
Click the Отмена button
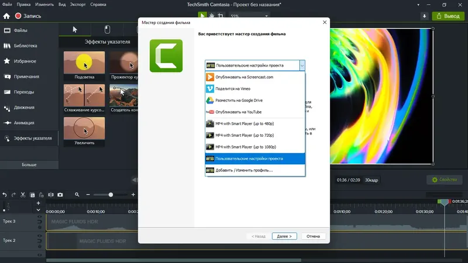[x=313, y=236]
